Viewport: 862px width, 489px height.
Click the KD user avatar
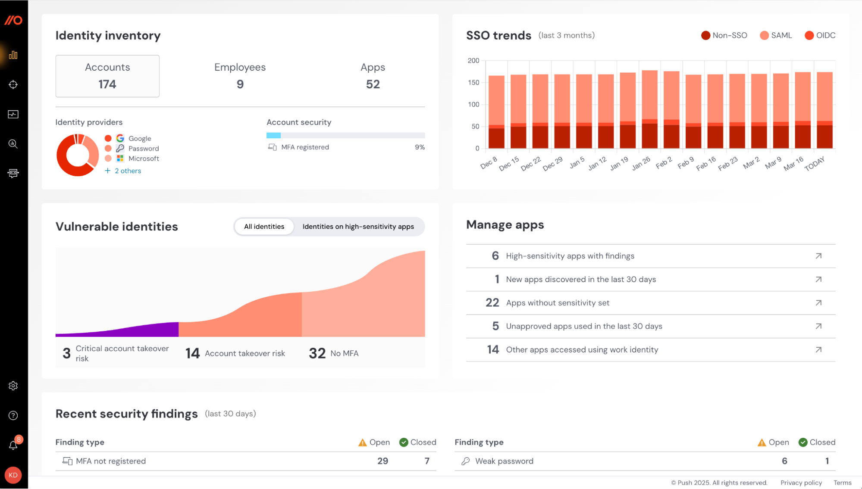click(x=13, y=475)
